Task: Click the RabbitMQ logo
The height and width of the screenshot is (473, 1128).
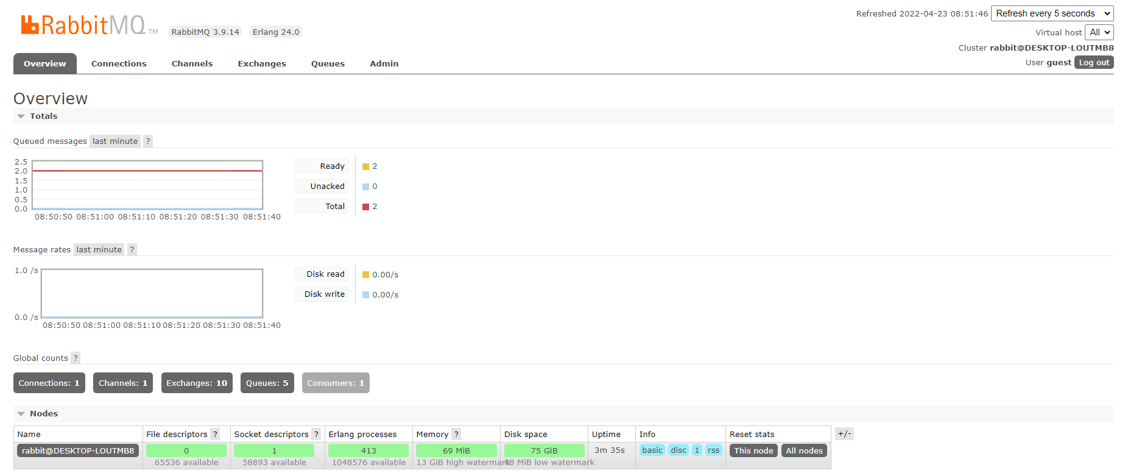Action: (x=89, y=25)
